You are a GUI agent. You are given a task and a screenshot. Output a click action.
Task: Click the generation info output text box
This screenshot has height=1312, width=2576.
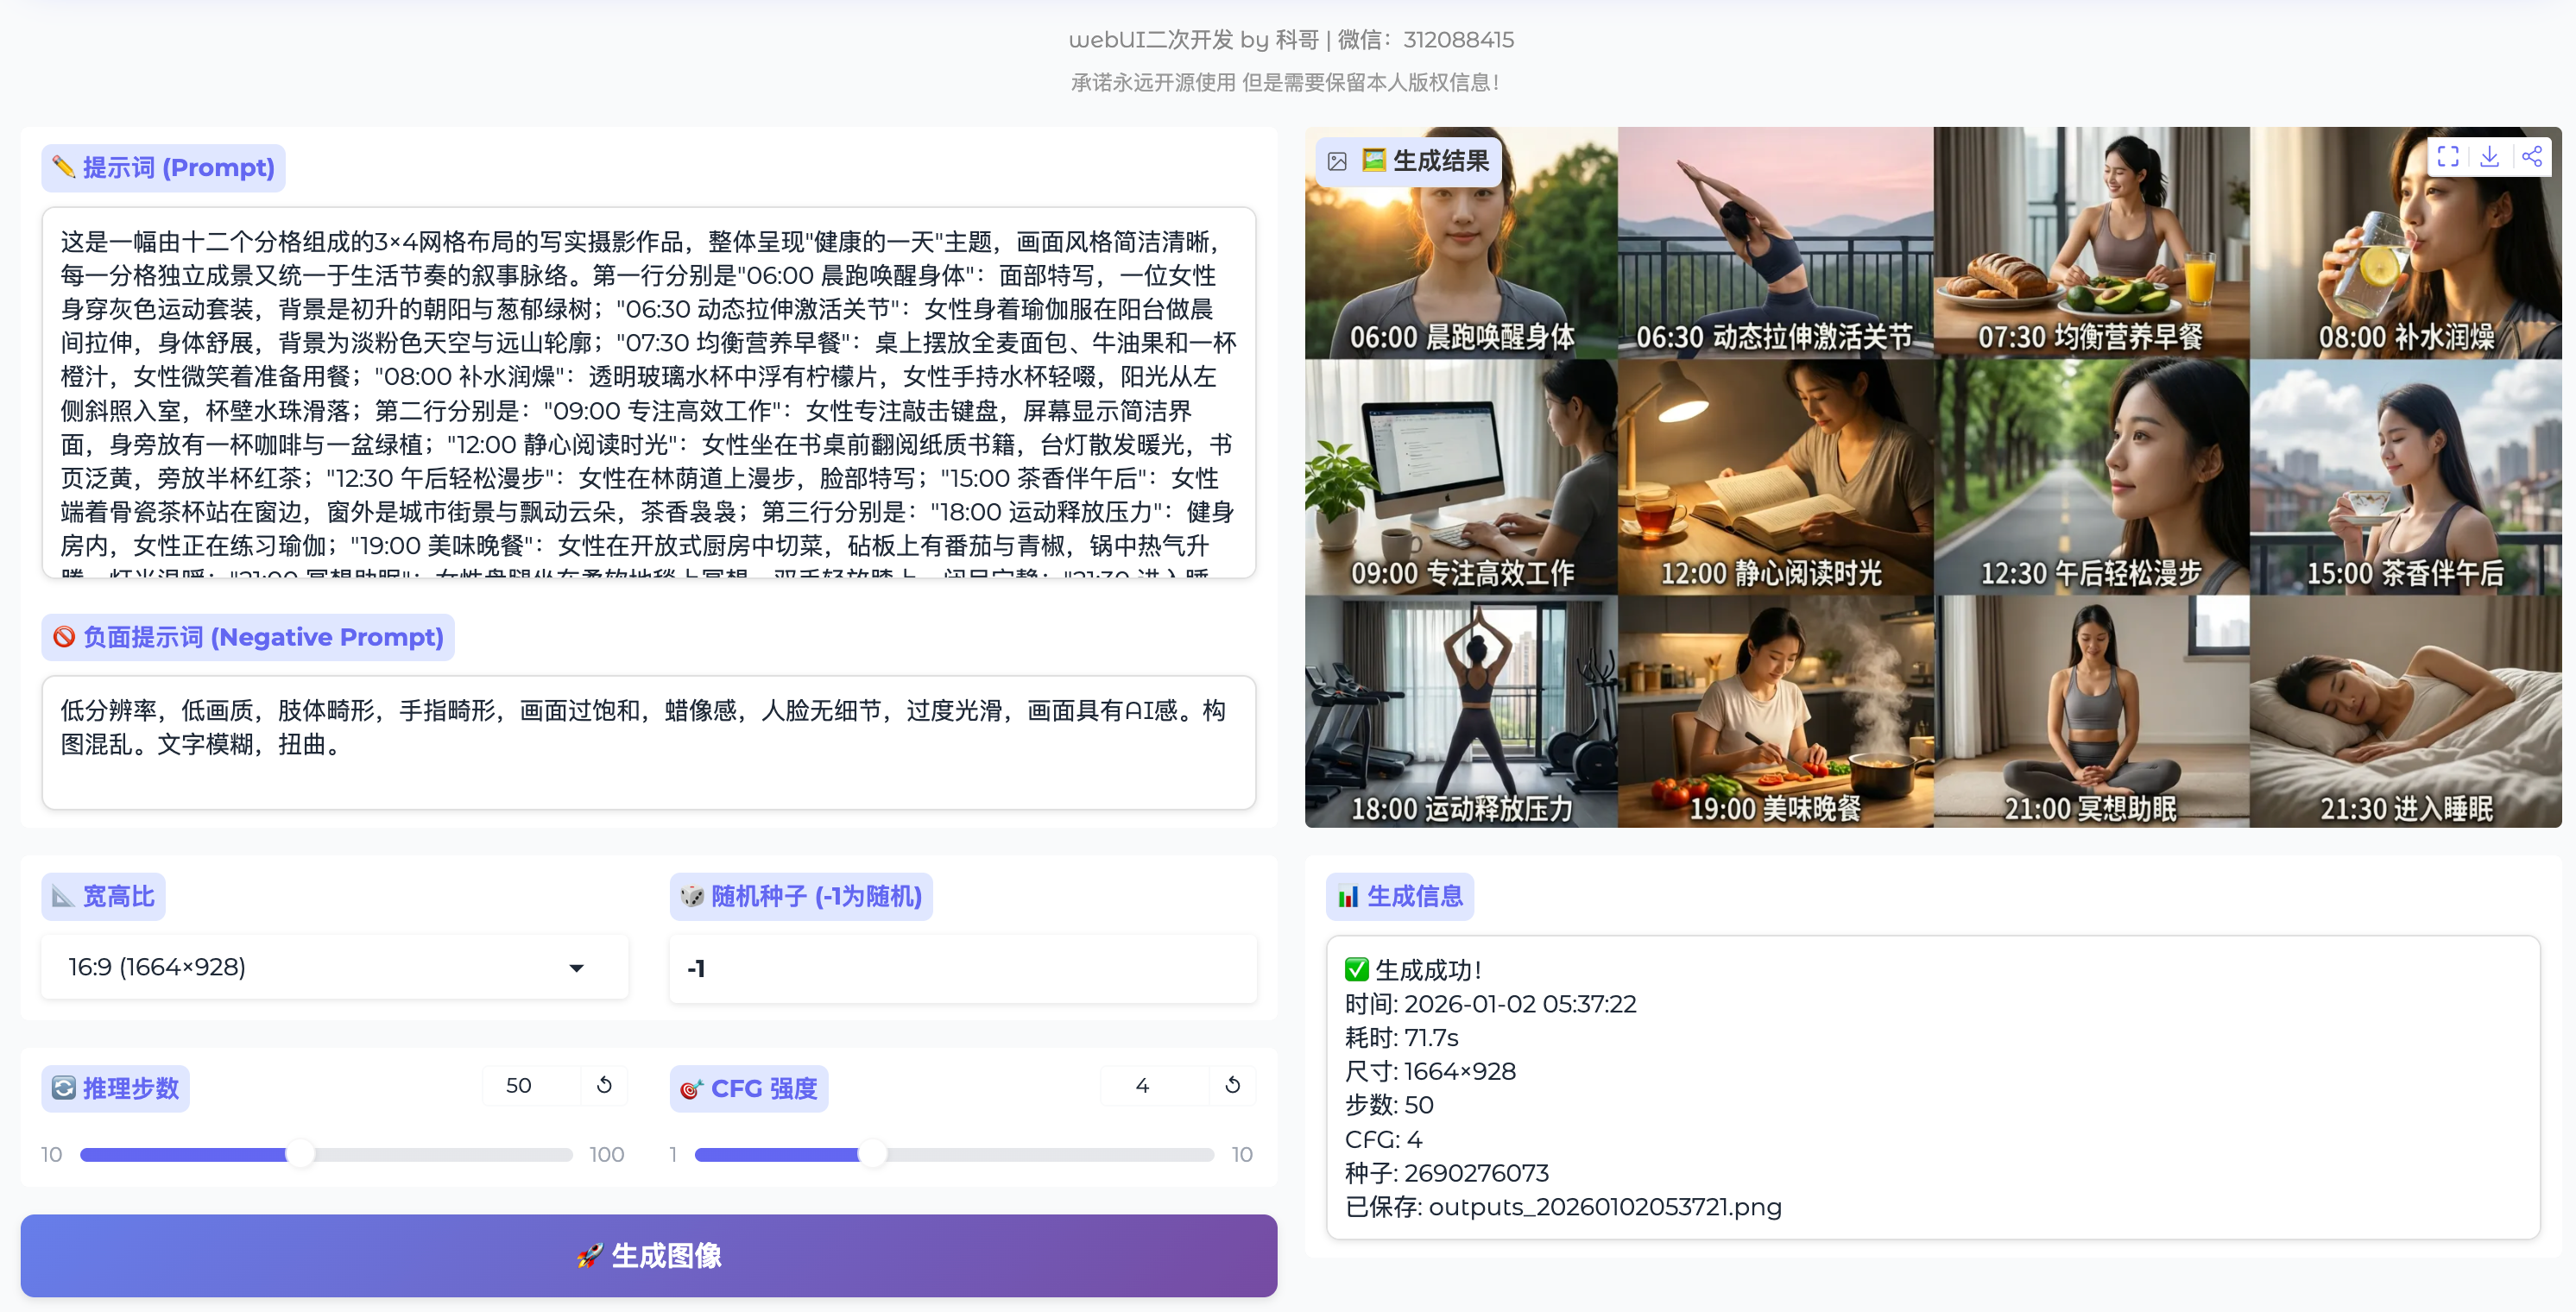[x=1932, y=1087]
